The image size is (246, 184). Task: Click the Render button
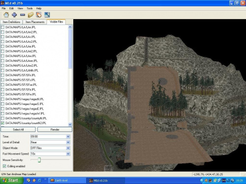[55, 130]
